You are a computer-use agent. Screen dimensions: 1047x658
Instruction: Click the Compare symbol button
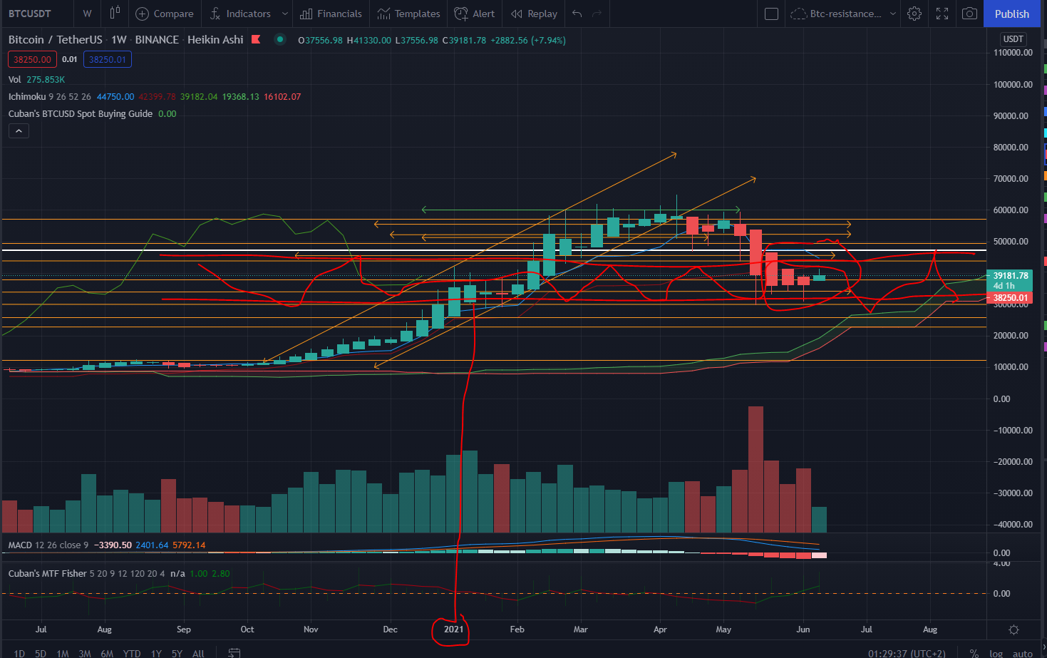click(x=165, y=14)
